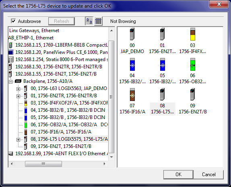Click the vertical scrollbar thumb in tree

(111, 97)
